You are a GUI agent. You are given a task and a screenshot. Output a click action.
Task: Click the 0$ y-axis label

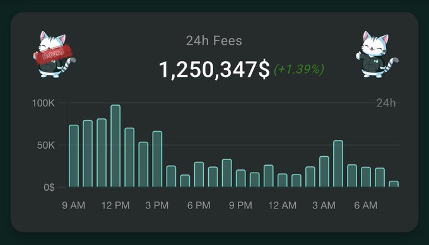(49, 187)
